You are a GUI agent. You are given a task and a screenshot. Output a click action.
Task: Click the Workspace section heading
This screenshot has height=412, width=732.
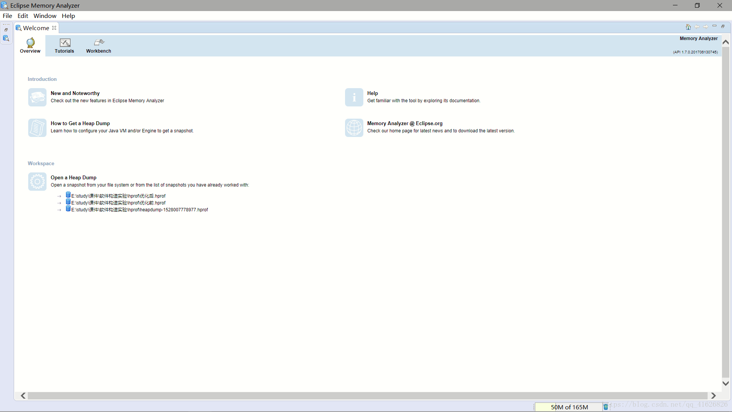coord(41,163)
